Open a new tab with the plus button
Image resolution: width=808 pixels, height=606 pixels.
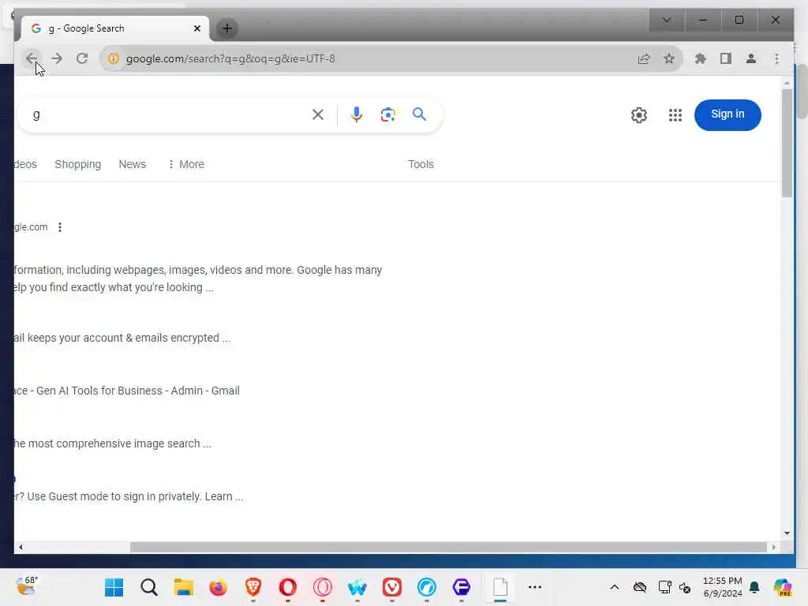tap(226, 28)
